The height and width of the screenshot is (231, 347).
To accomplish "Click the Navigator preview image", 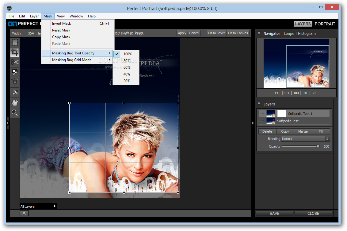I will pyautogui.click(x=296, y=63).
